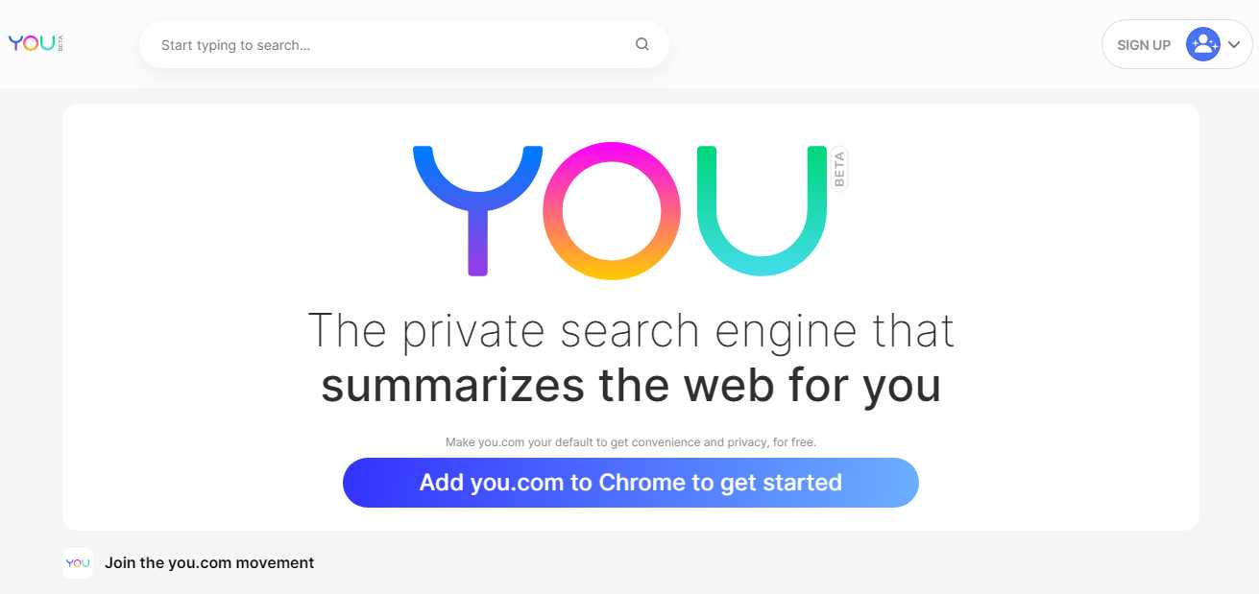Expand the account dropdown chevron
The height and width of the screenshot is (594, 1259).
[1234, 45]
